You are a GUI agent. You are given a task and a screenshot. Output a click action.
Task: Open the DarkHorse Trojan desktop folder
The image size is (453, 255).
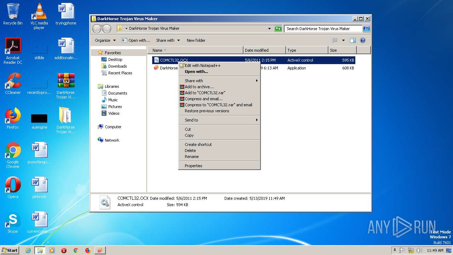point(66,120)
